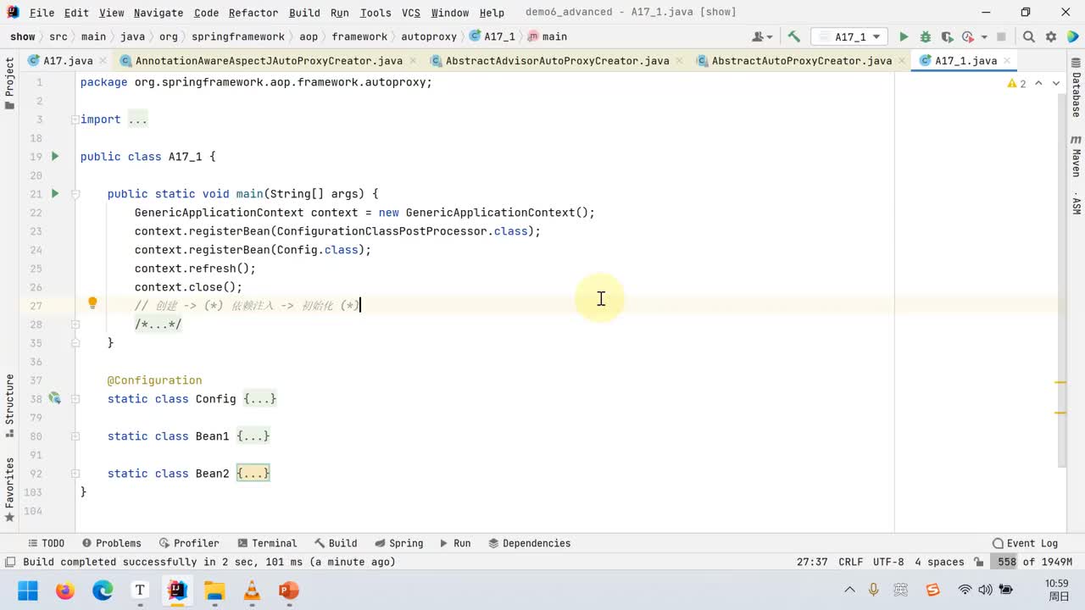Close the A17_1.java tab
The height and width of the screenshot is (610, 1085).
[x=1007, y=61]
